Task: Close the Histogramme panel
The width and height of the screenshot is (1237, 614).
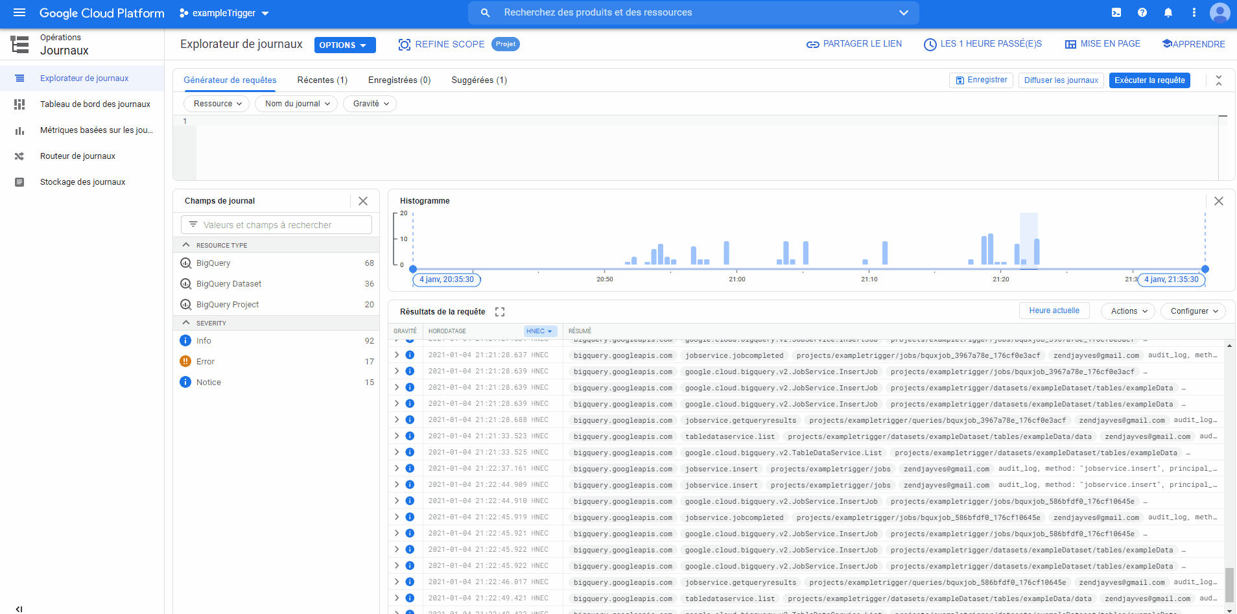Action: tap(1219, 201)
